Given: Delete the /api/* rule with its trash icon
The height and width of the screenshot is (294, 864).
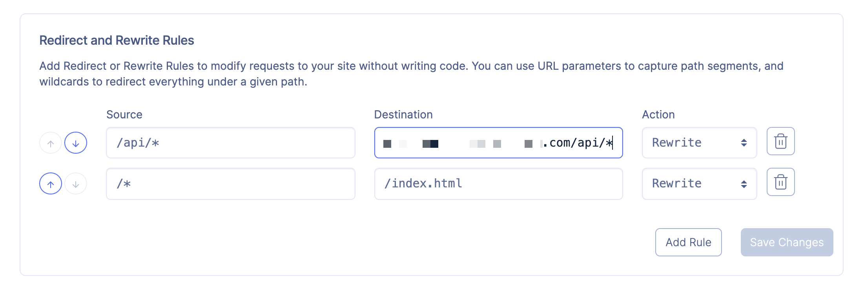Looking at the screenshot, I should (x=780, y=142).
